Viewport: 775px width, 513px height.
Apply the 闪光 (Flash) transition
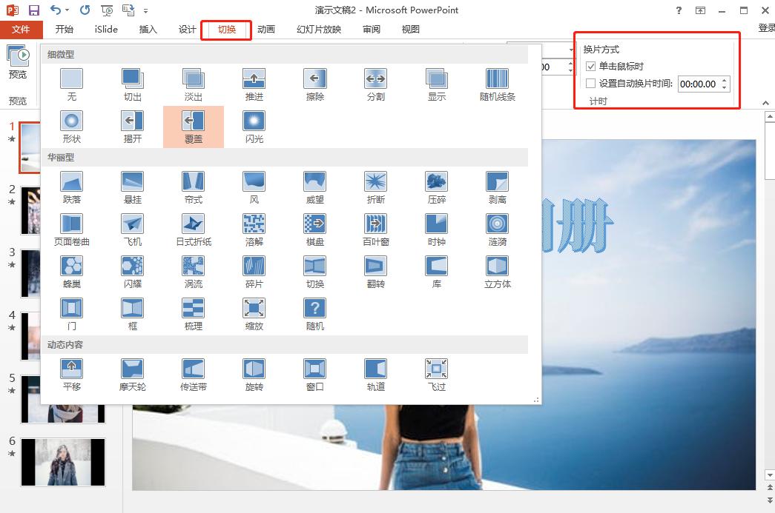[x=254, y=127]
